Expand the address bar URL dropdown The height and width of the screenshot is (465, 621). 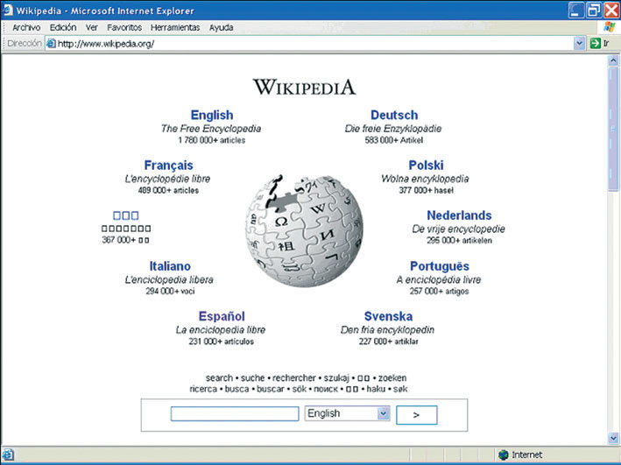point(579,43)
